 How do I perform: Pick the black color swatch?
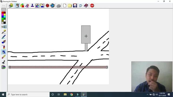click(x=5, y=23)
